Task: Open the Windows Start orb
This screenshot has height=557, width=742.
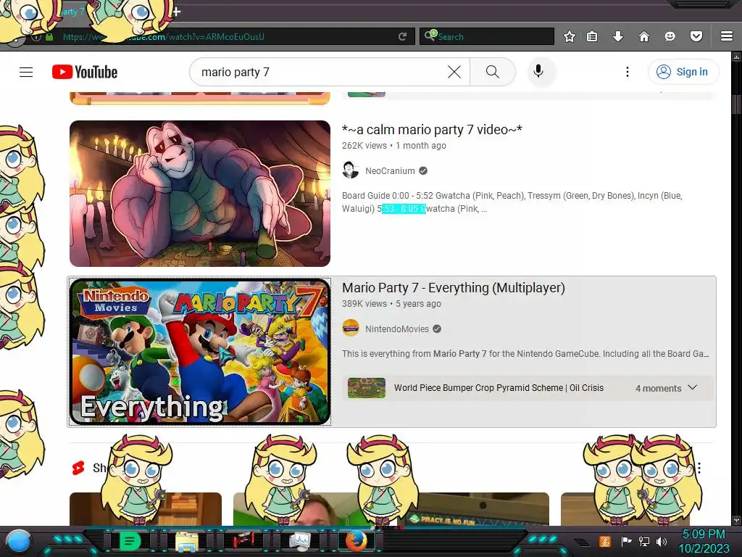Action: (20, 541)
